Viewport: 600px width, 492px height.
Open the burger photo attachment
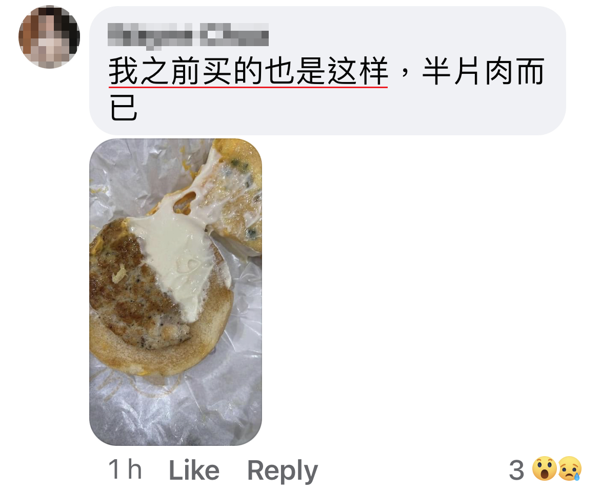point(175,292)
